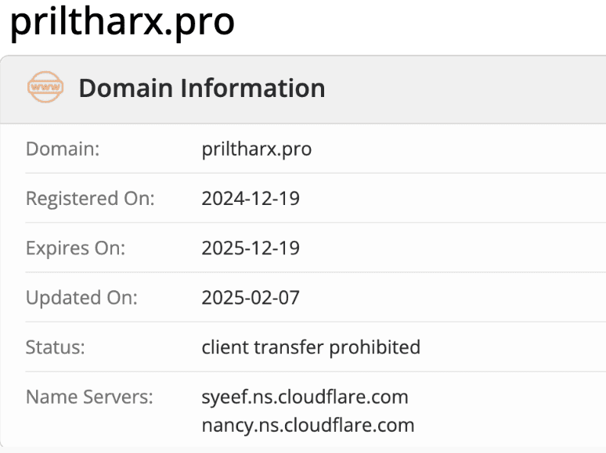Select the Name Servers: label
The width and height of the screenshot is (606, 453).
coord(89,397)
